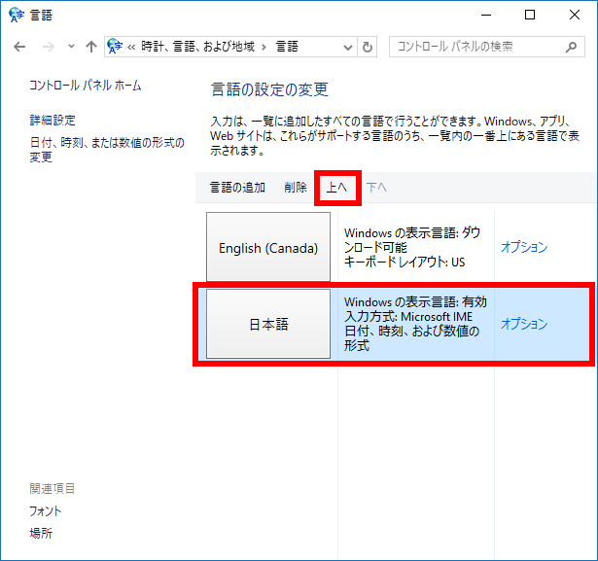Click the back navigation arrow
Screen dimensions: 598x561
19,47
